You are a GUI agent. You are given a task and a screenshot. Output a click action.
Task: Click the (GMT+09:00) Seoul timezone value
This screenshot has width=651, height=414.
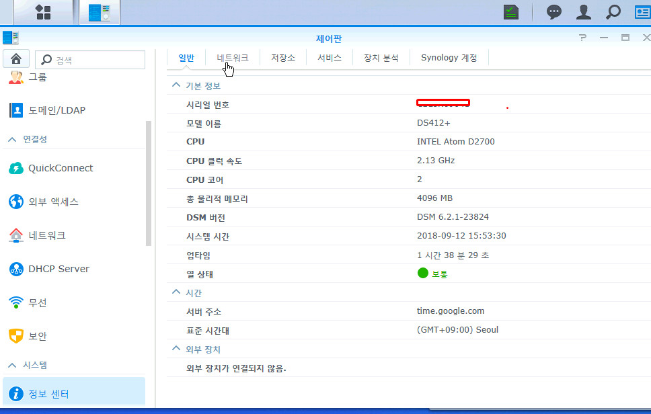click(457, 330)
